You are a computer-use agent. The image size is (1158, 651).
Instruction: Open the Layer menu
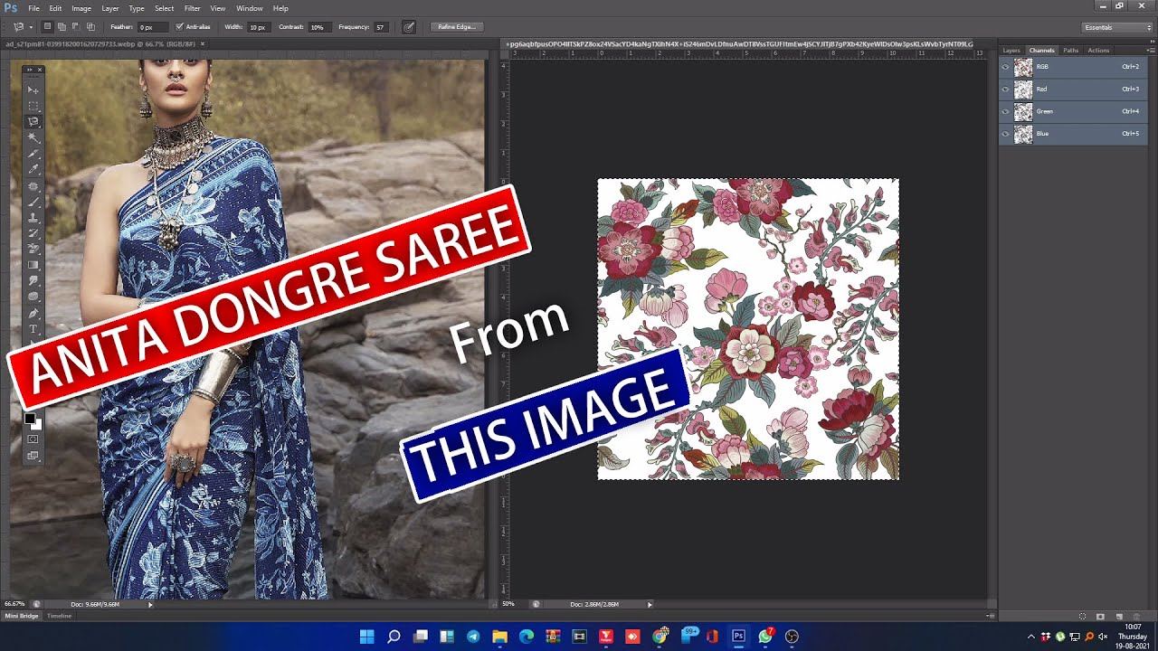(x=110, y=8)
